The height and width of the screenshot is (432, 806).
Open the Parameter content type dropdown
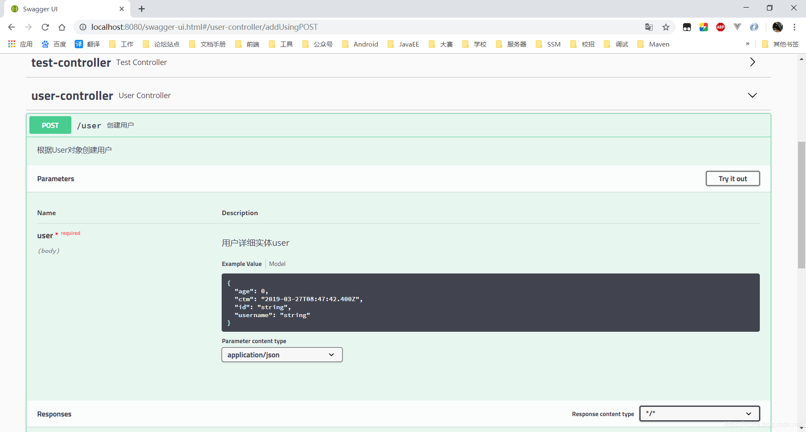282,354
